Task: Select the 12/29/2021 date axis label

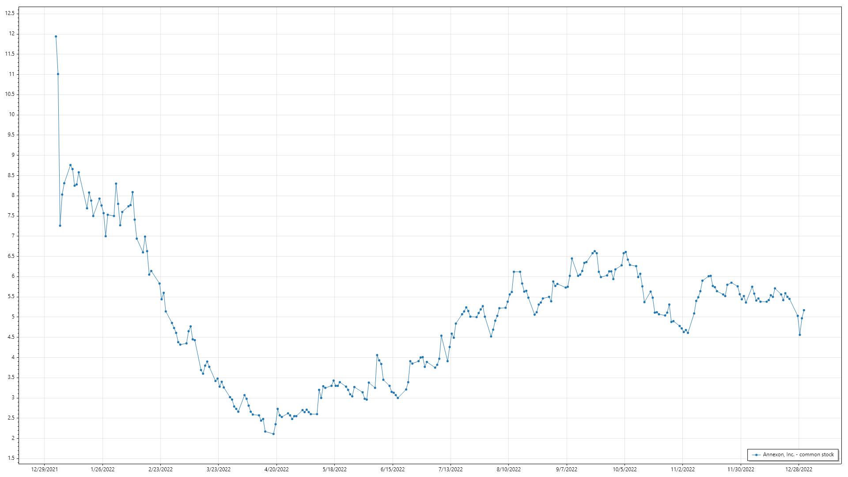Action: [44, 469]
